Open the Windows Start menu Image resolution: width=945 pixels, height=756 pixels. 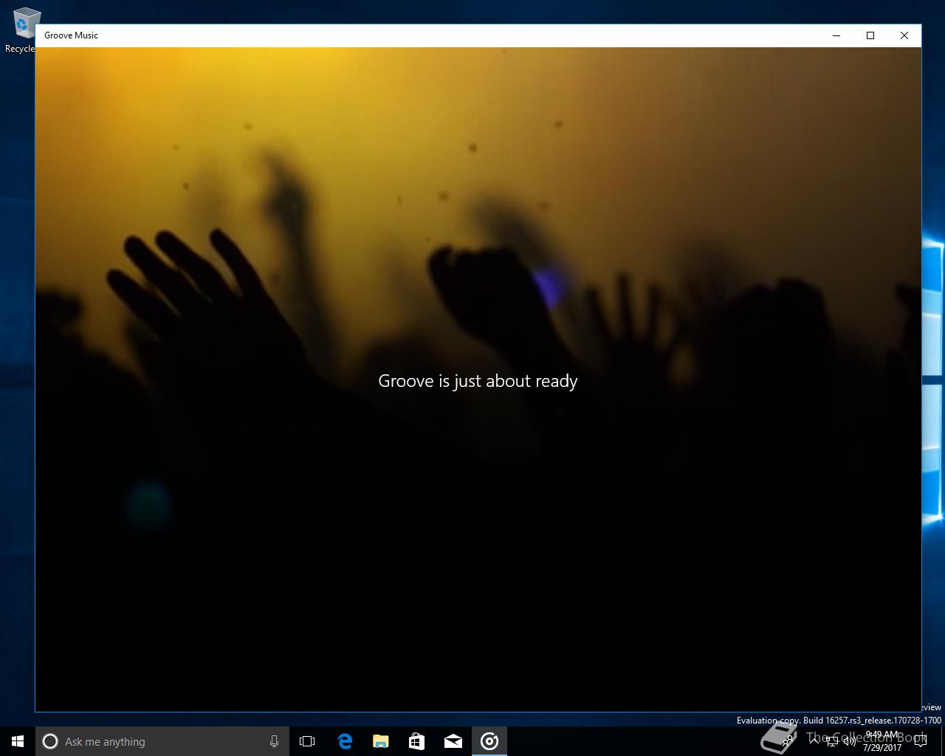(18, 741)
